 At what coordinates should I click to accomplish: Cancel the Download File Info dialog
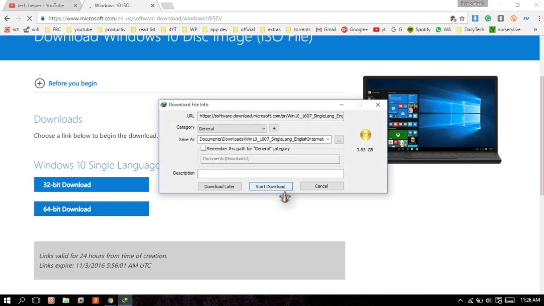click(x=321, y=186)
